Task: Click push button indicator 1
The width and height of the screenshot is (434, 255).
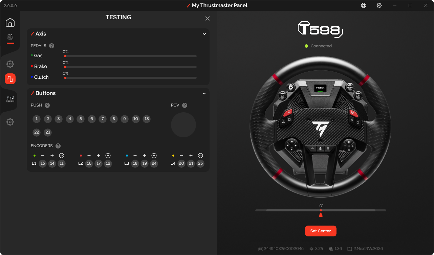Action: [x=37, y=119]
